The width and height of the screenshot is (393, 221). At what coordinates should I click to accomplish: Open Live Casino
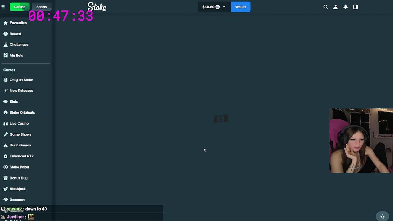pyautogui.click(x=19, y=123)
